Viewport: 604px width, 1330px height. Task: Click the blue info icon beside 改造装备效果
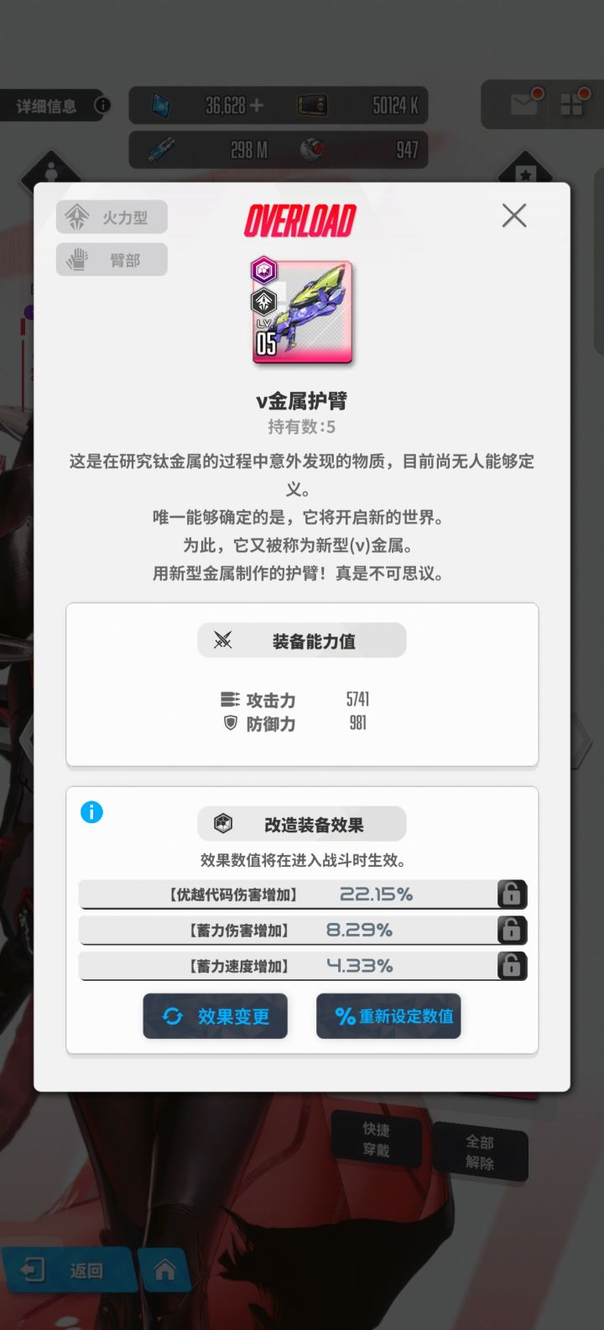[x=91, y=812]
